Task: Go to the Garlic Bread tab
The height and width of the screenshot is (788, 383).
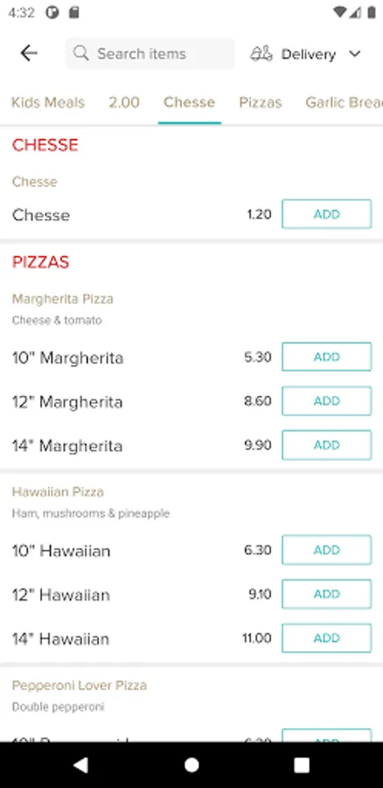Action: (x=344, y=102)
